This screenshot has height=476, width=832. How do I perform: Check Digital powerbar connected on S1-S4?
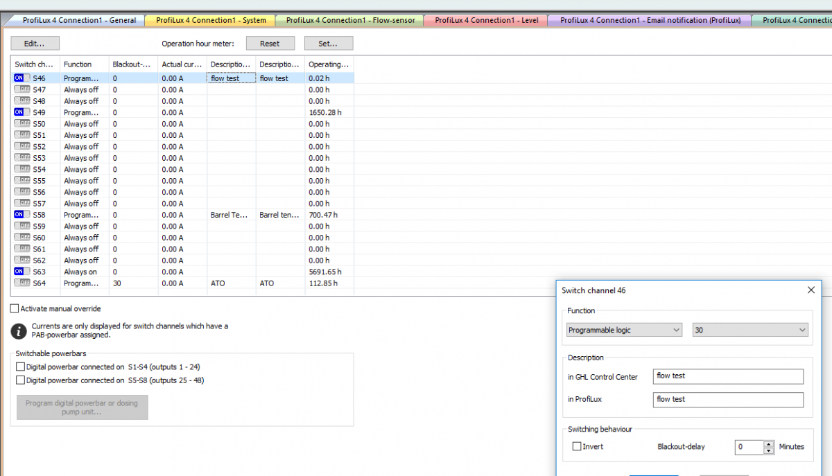[x=20, y=367]
